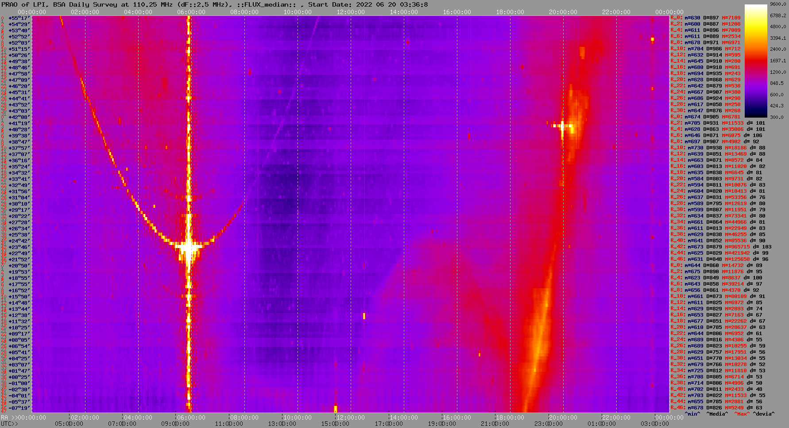Image resolution: width=789 pixels, height=428 pixels.
Task: Click the stats row containing M=7109
Action: (x=705, y=18)
